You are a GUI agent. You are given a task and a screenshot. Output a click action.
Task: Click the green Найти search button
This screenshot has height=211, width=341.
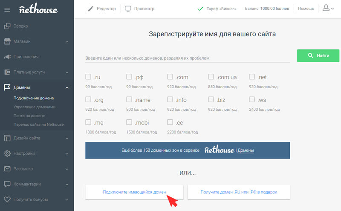[x=318, y=56]
